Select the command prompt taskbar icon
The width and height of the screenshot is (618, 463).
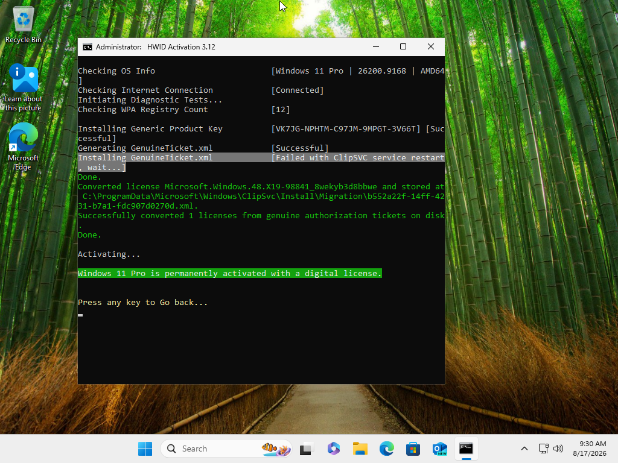pyautogui.click(x=467, y=449)
